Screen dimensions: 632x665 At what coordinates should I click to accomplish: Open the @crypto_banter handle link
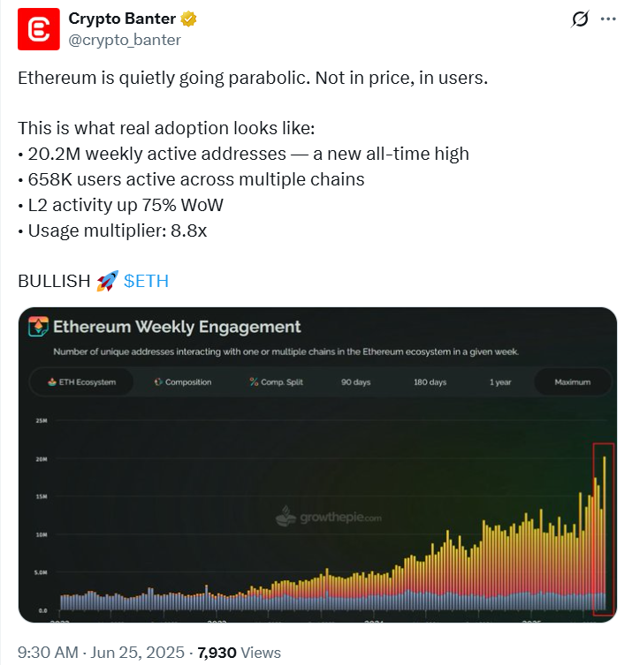click(125, 39)
